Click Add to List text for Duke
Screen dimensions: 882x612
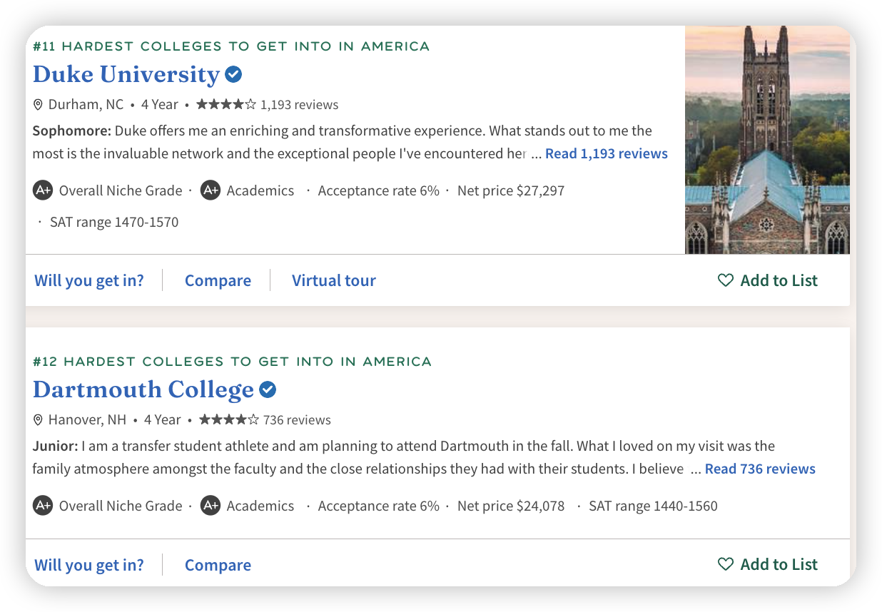pos(779,280)
